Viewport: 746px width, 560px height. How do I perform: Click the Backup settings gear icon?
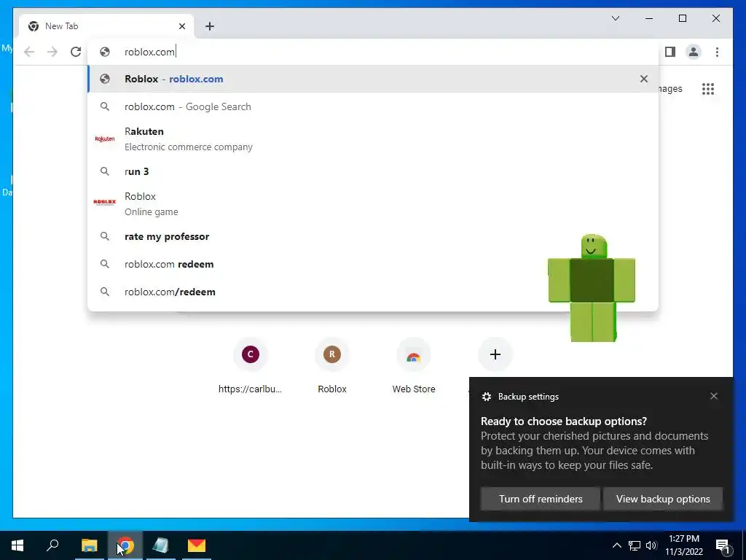pyautogui.click(x=486, y=397)
